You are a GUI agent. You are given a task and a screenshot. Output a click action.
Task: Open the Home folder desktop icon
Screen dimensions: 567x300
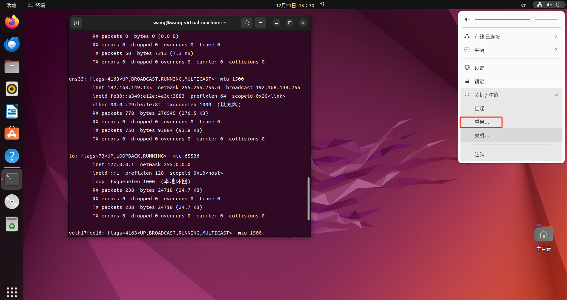[x=544, y=238]
